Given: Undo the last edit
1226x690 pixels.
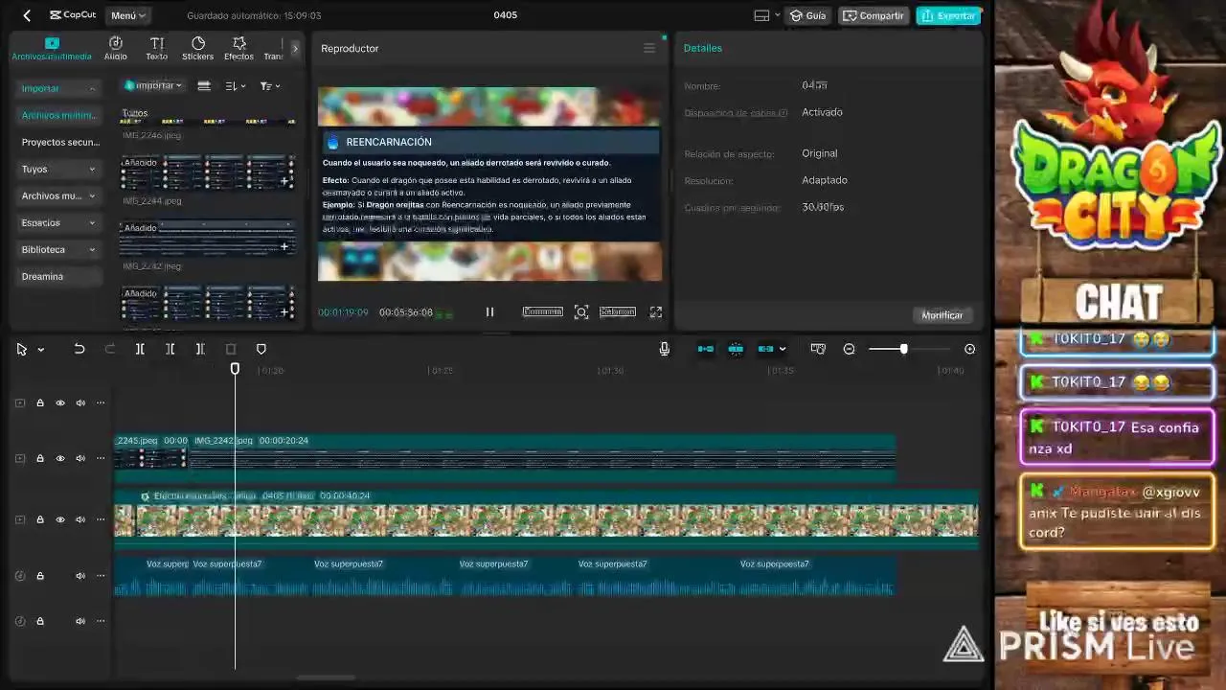Looking at the screenshot, I should click(79, 349).
